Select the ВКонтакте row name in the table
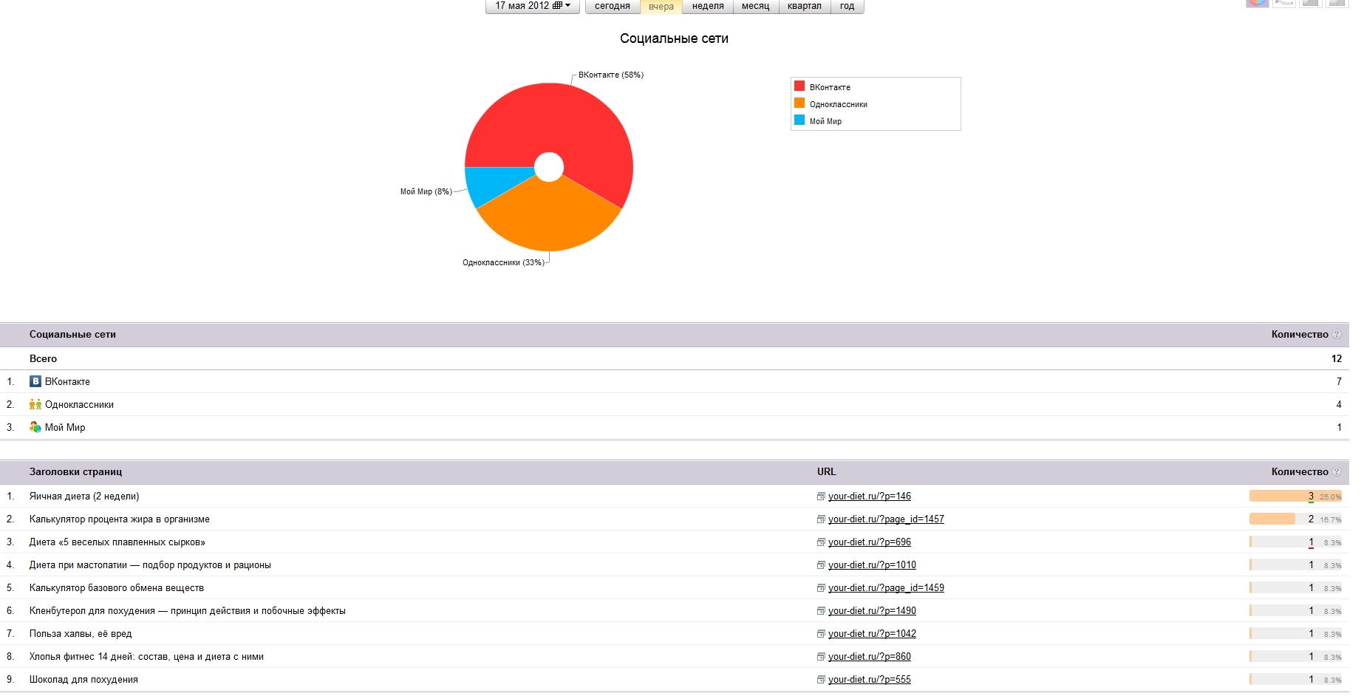The image size is (1364, 696). click(67, 382)
